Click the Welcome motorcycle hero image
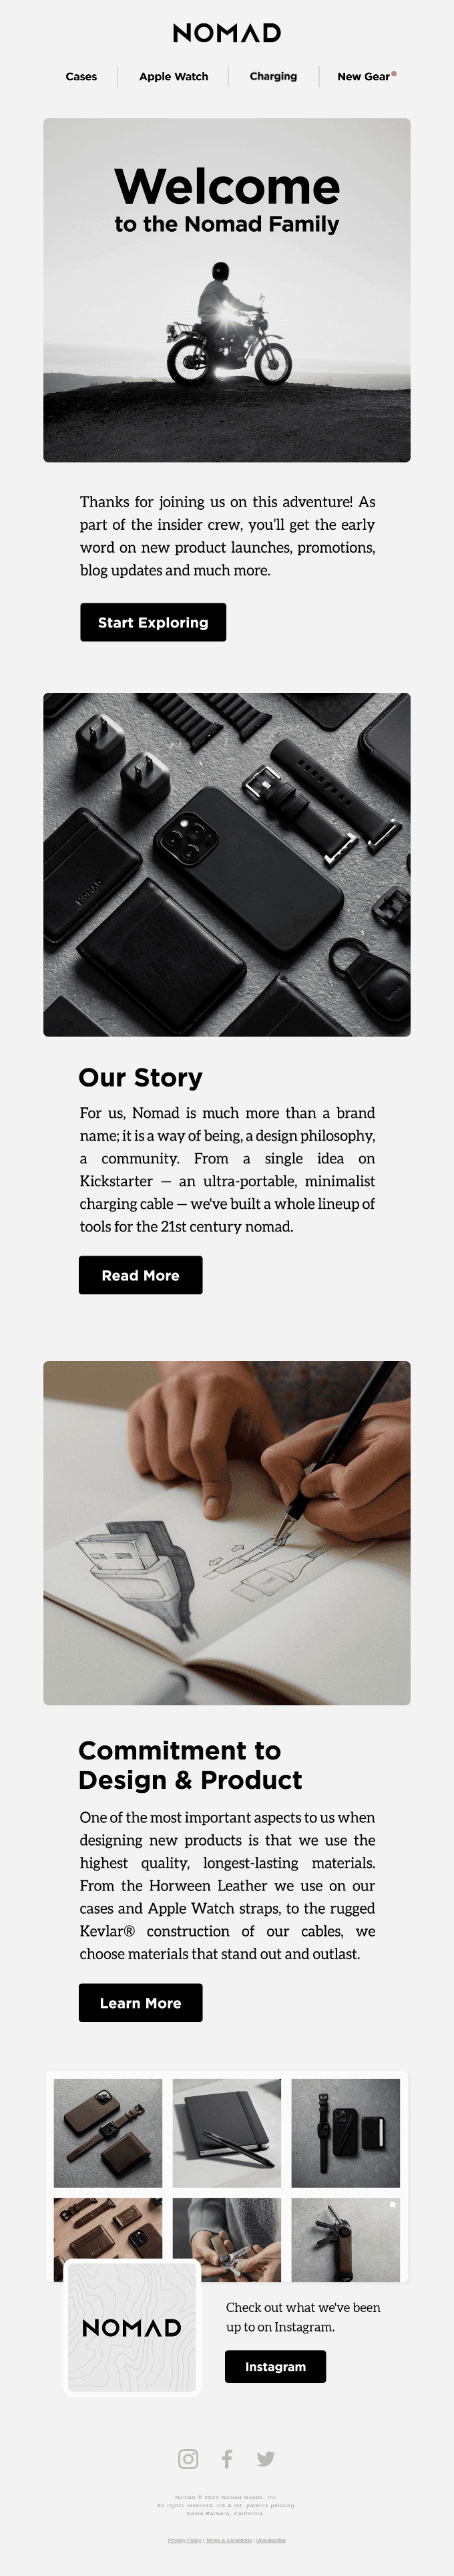The image size is (454, 2576). (x=227, y=290)
